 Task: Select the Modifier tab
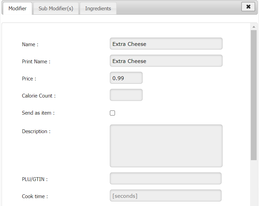[17, 9]
